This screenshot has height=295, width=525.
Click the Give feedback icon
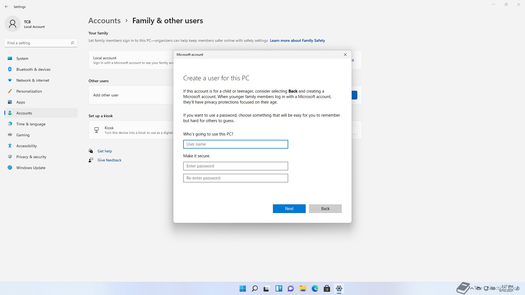coord(91,160)
